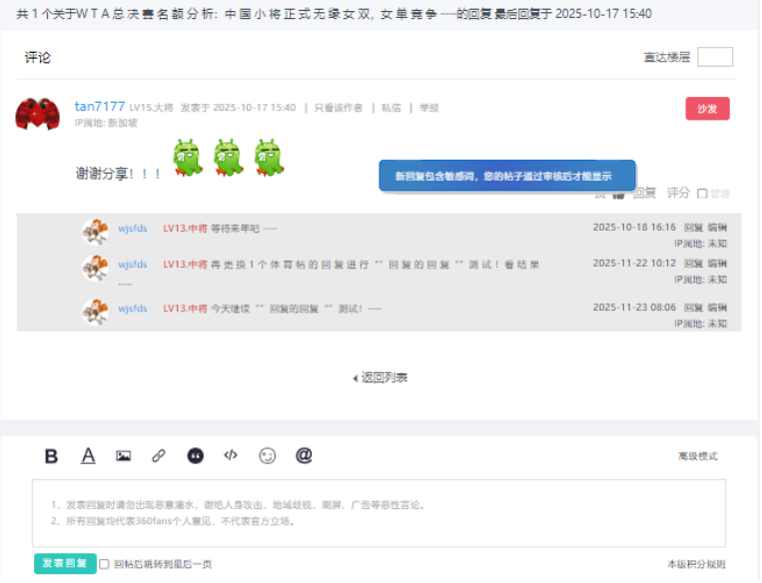Click 编辑 on the 2025-10-18 16:16 comment
Viewport: 762px width, 583px height.
pyautogui.click(x=717, y=228)
